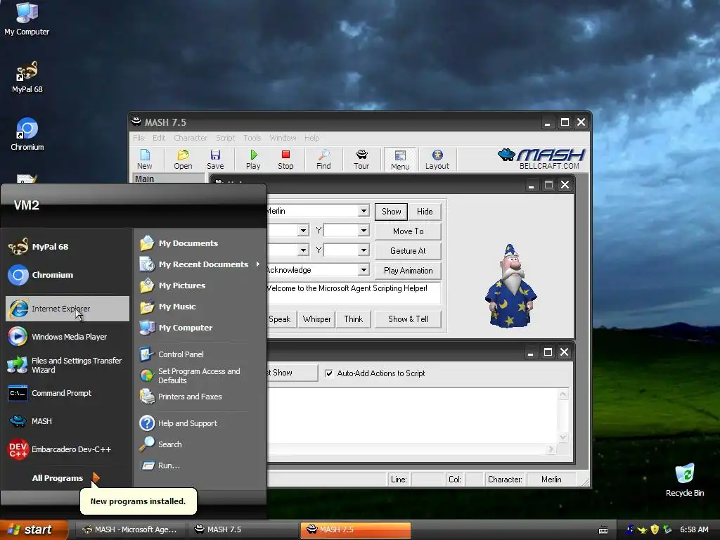The width and height of the screenshot is (720, 540).
Task: Open the Y dropdown beside Gesture At
Action: 364,250
